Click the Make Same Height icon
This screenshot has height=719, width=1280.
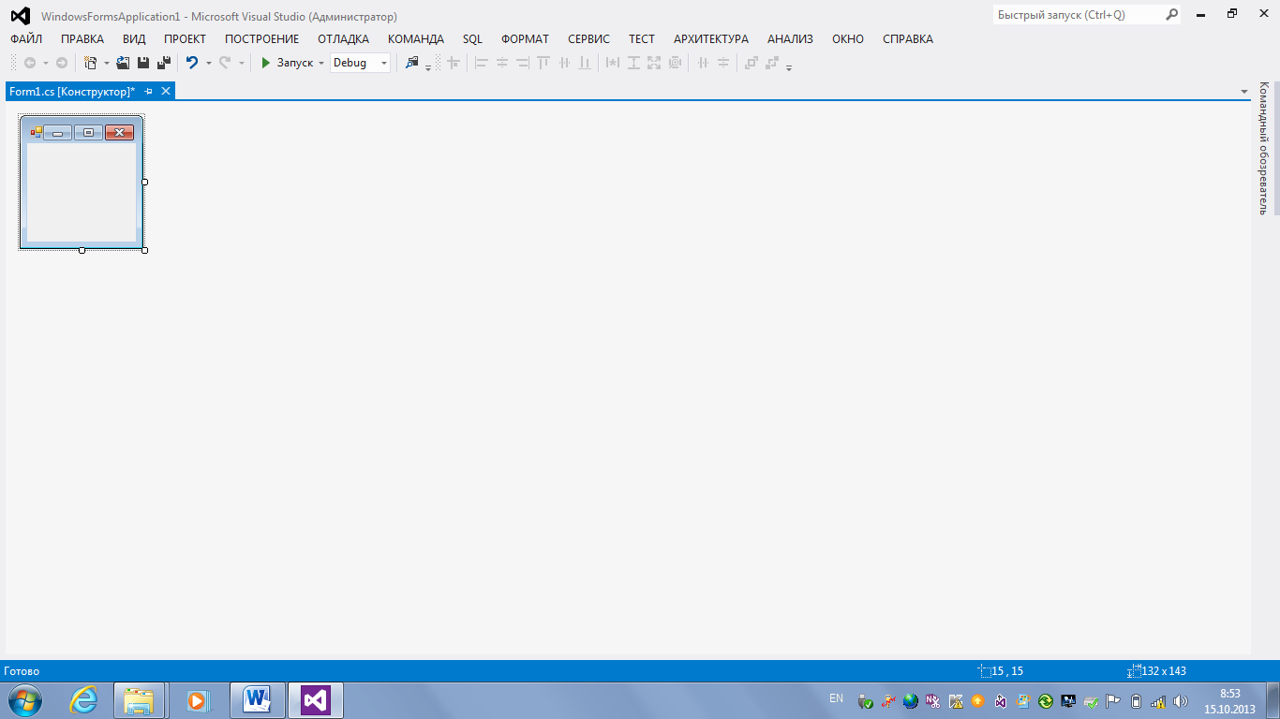(633, 63)
